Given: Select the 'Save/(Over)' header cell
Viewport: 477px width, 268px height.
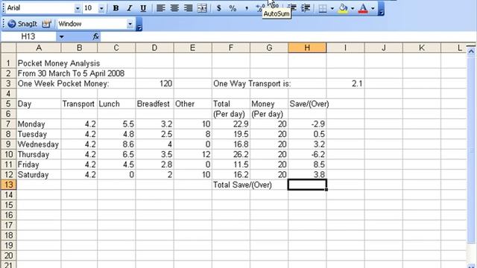Looking at the screenshot, I should pos(307,103).
